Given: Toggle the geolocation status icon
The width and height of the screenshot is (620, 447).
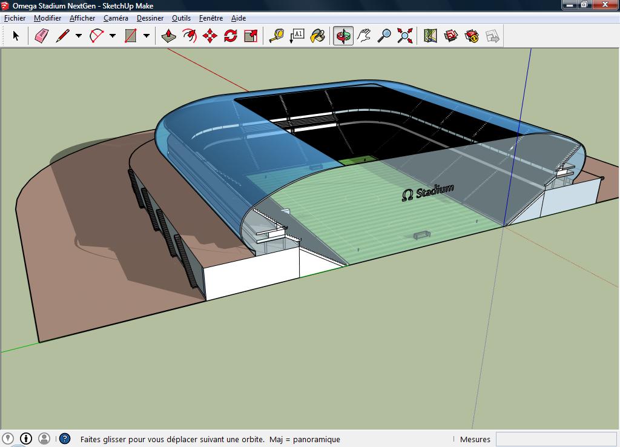Looking at the screenshot, I should point(8,439).
